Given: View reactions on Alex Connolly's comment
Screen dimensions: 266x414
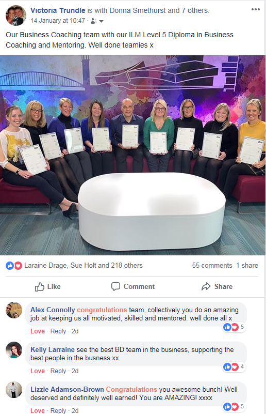Looking at the screenshot, I should (x=234, y=327).
